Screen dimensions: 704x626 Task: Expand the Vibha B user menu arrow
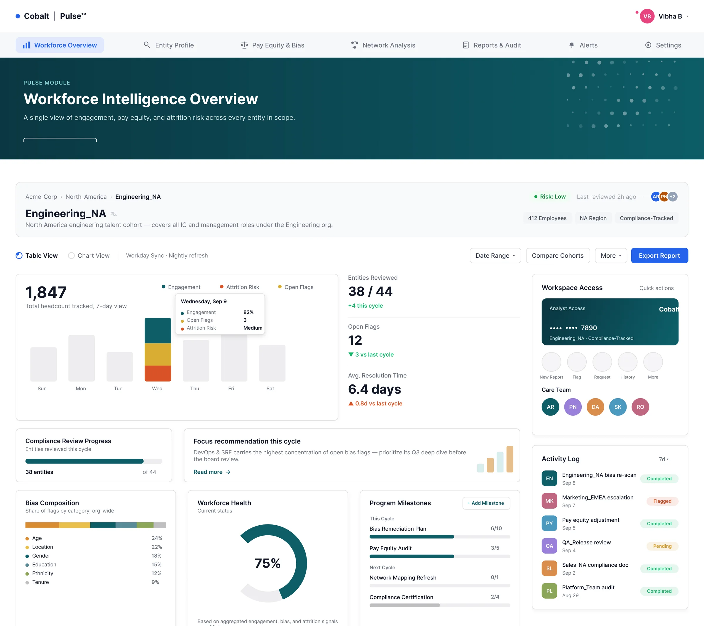pyautogui.click(x=687, y=16)
